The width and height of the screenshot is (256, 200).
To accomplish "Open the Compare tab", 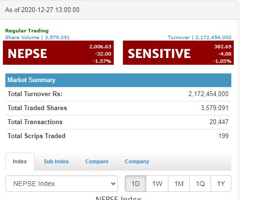I will [x=97, y=161].
